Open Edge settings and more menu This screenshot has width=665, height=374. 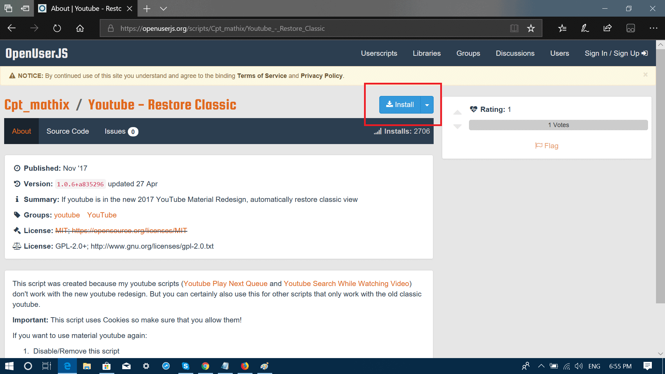pos(653,28)
